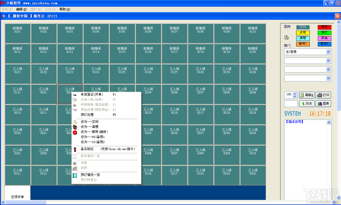Select room tile 三人间 8209
This screenshot has width=341, height=205.
click(253, 94)
